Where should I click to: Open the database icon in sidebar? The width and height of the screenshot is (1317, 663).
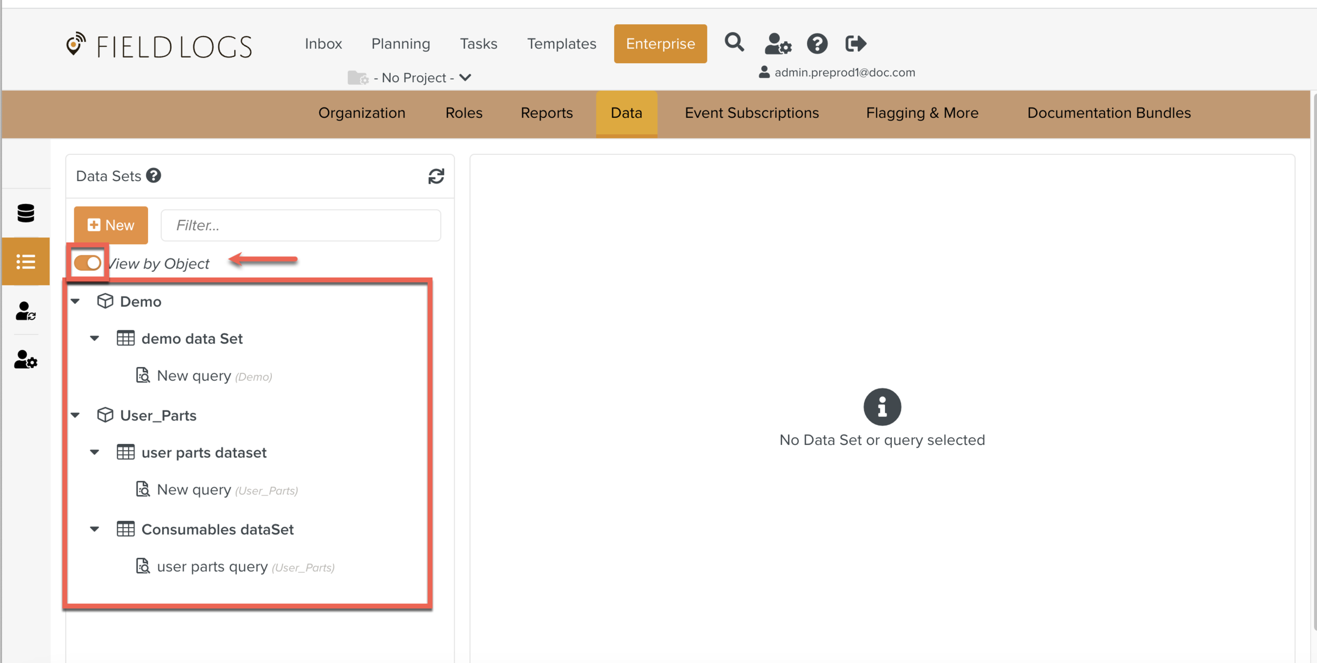tap(25, 213)
